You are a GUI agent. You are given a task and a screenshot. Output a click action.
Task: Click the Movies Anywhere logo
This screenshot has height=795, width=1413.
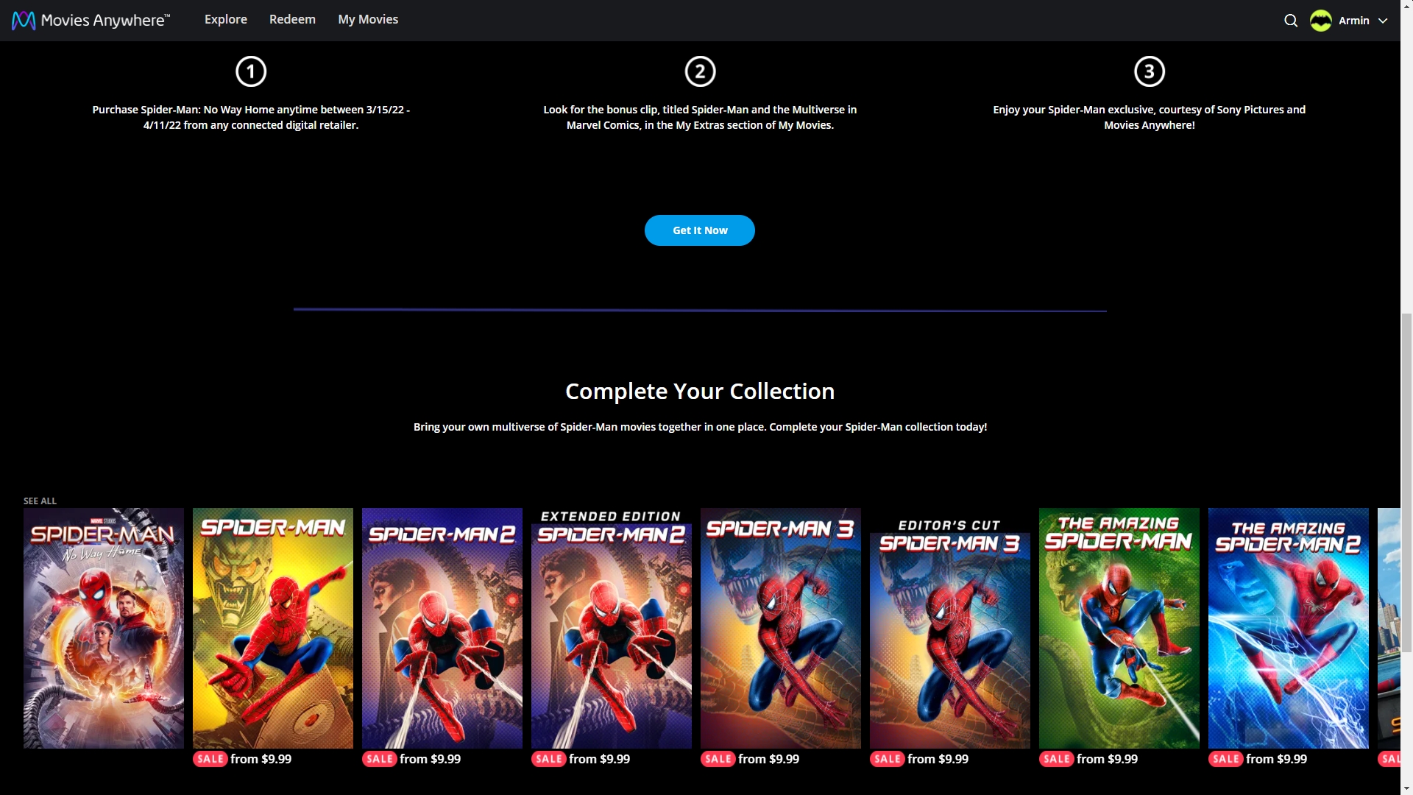point(91,20)
